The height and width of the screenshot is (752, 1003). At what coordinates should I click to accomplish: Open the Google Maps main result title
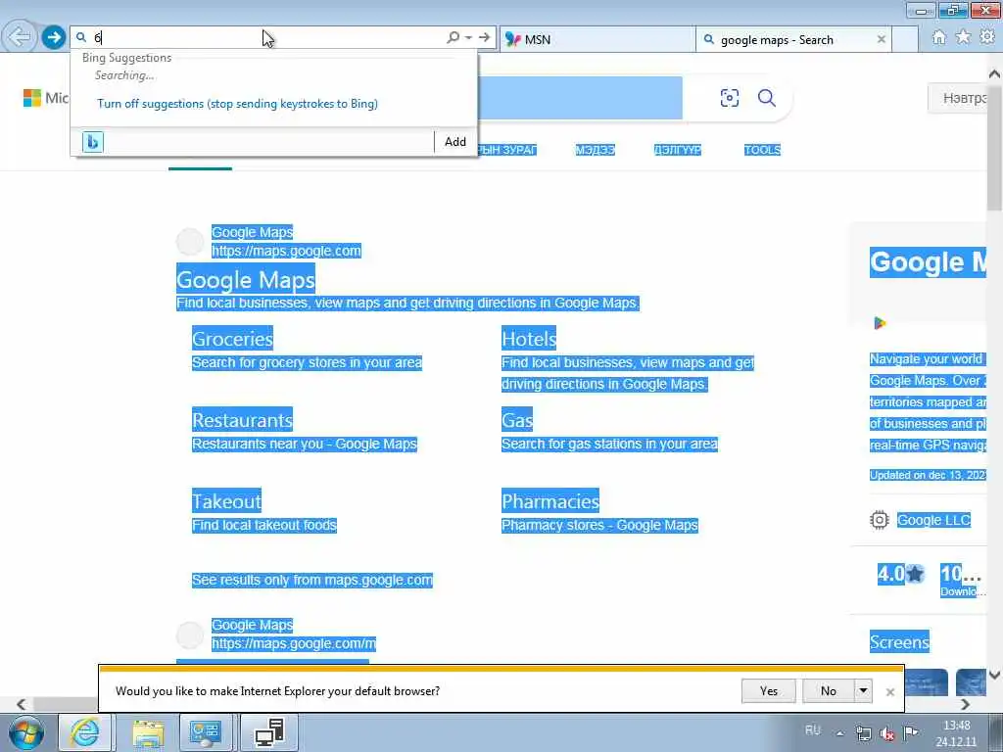coord(246,280)
